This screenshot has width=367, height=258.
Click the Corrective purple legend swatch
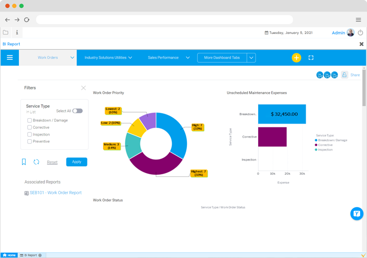point(316,145)
